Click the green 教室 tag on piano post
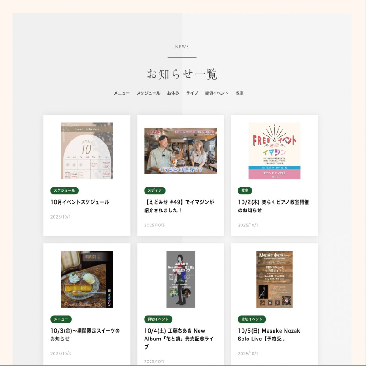 click(245, 190)
